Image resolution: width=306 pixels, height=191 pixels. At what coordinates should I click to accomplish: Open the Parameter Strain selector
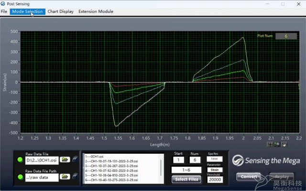point(215,170)
